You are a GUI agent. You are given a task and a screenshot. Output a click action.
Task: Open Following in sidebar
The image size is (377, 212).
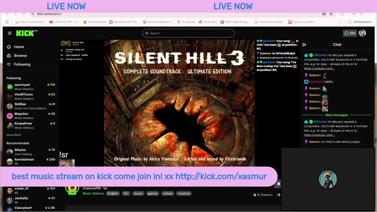tap(22, 64)
